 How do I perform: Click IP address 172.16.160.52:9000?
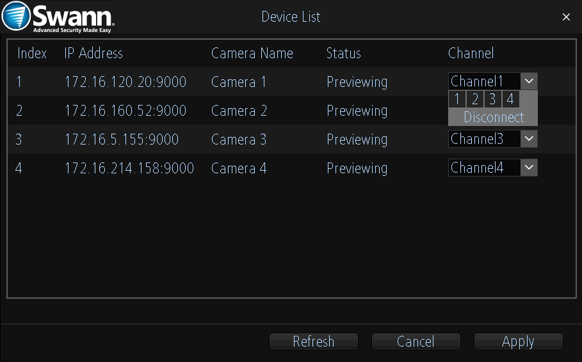pyautogui.click(x=125, y=111)
